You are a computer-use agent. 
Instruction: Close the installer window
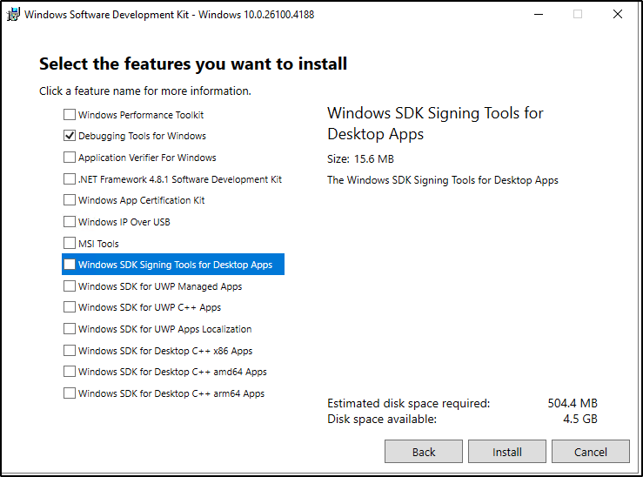[618, 14]
